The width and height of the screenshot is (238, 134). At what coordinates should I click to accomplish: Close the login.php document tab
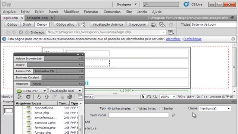22,18
